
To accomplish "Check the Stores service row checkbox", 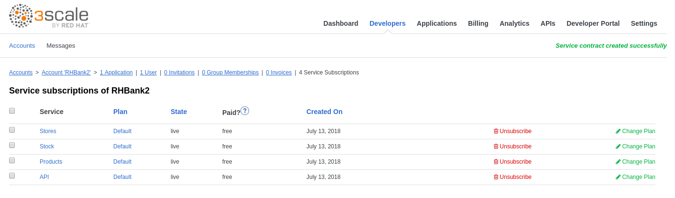I will pyautogui.click(x=12, y=130).
